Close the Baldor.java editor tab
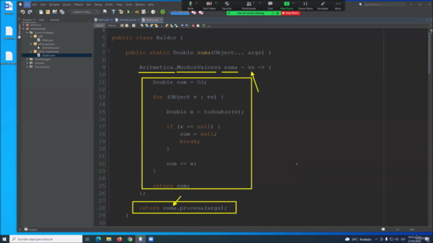 [161, 20]
